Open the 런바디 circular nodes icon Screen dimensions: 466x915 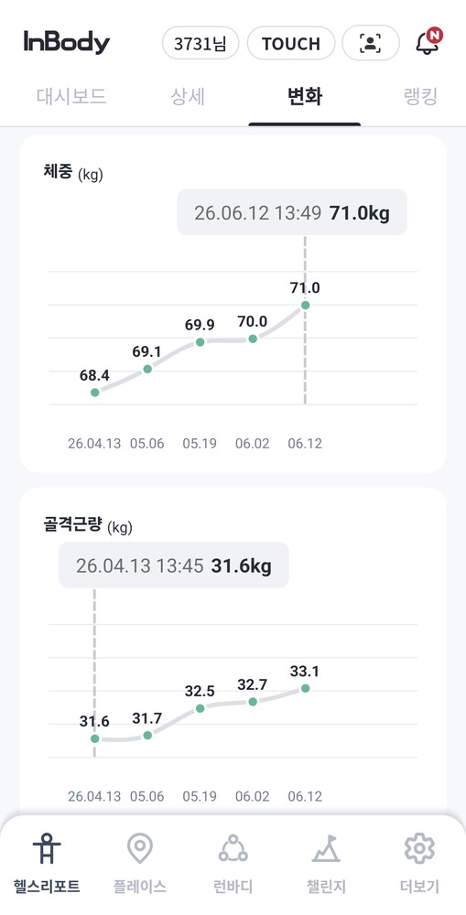coord(233,848)
